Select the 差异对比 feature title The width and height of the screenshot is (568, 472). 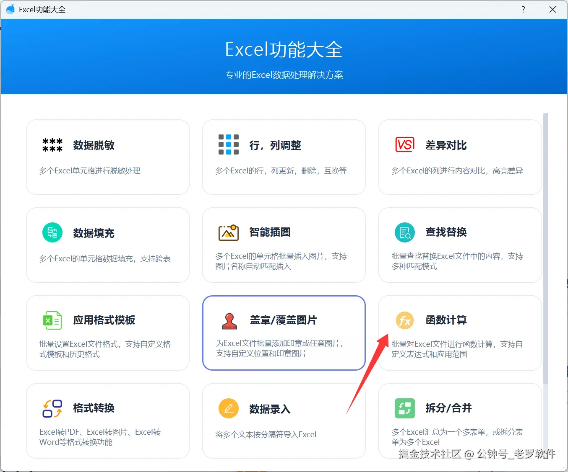click(x=446, y=145)
